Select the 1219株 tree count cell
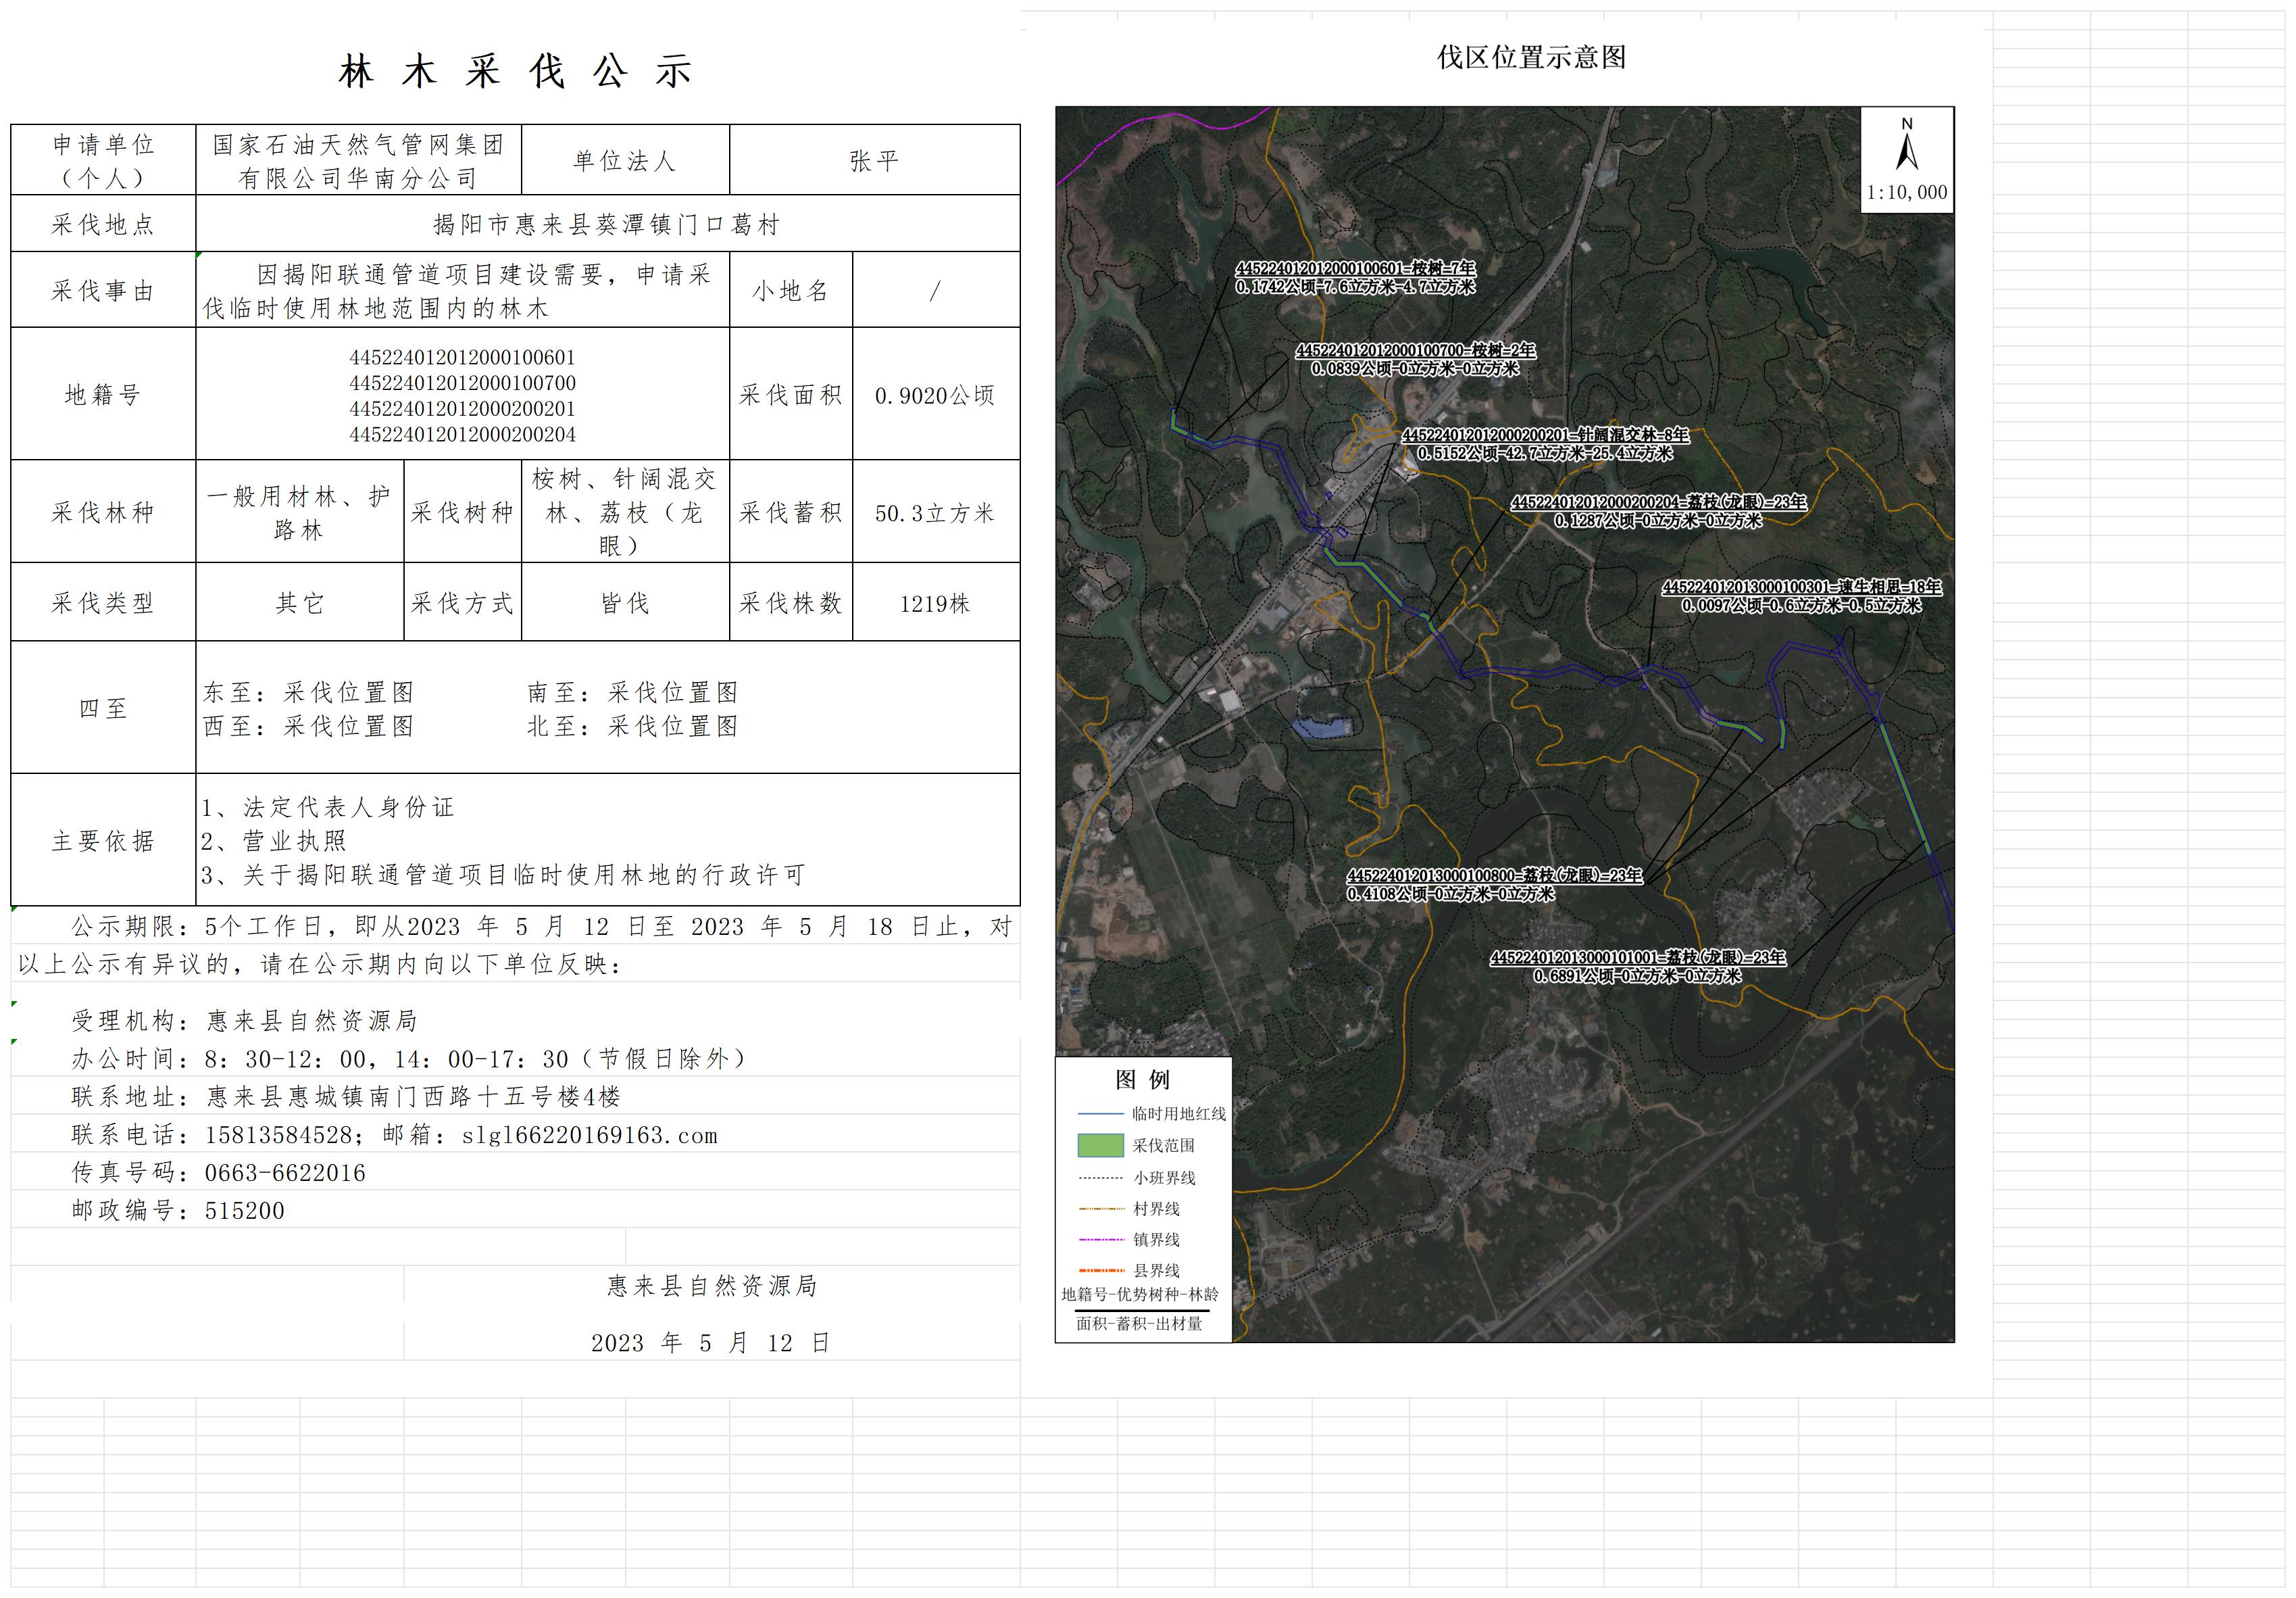Screen dimensions: 2296x1598 point(935,604)
